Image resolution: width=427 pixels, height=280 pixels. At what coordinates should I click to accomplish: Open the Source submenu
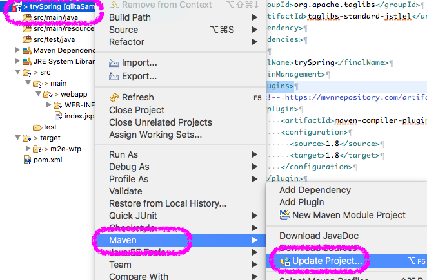181,30
